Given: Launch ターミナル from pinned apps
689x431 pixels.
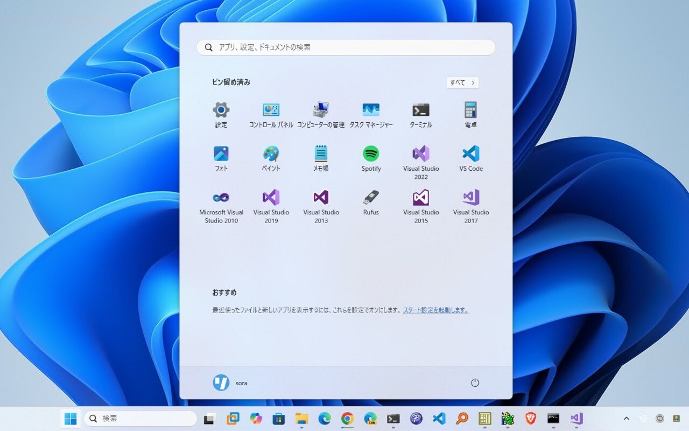Looking at the screenshot, I should tap(421, 115).
